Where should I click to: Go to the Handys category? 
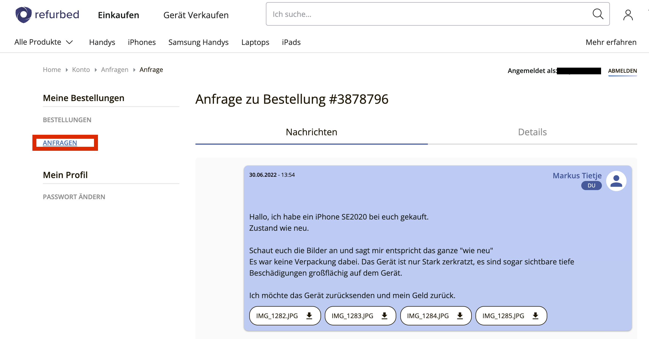(102, 42)
